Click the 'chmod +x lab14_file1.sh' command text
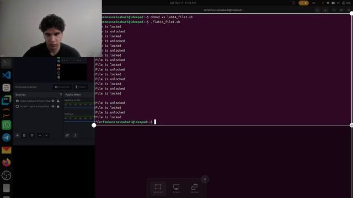This screenshot has width=353, height=198. [x=172, y=17]
